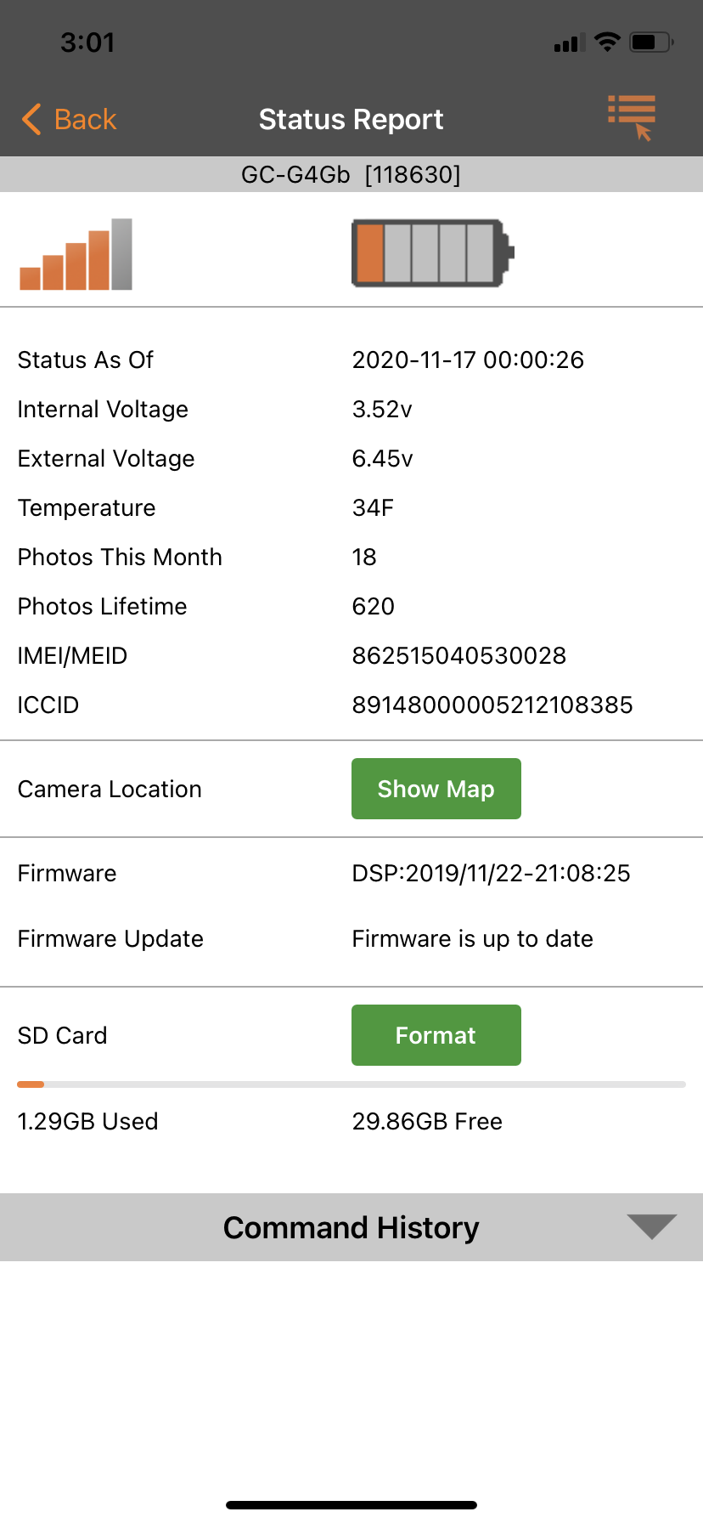Tap the status bar clock time

(x=87, y=42)
